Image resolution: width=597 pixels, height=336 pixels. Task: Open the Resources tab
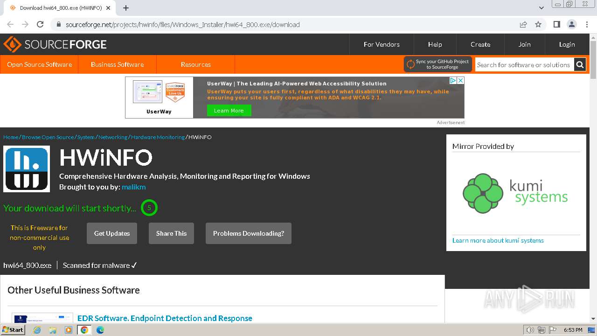[x=195, y=64]
